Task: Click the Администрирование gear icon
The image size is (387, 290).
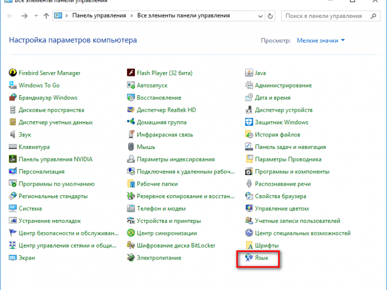Action: click(x=249, y=85)
